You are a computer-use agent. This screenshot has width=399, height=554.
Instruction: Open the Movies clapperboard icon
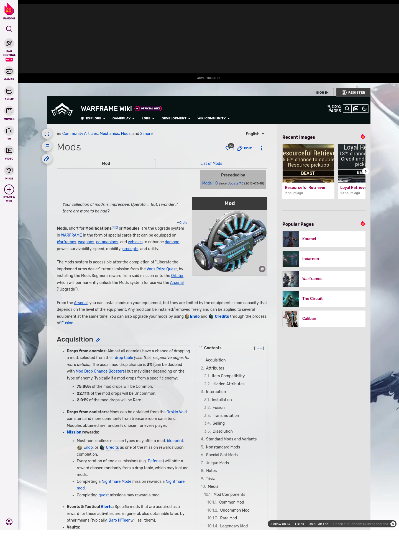pos(9,111)
